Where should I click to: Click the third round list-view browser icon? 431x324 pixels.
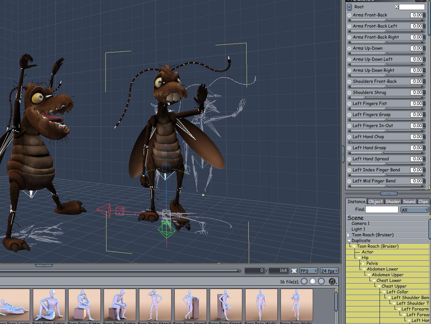point(321,282)
